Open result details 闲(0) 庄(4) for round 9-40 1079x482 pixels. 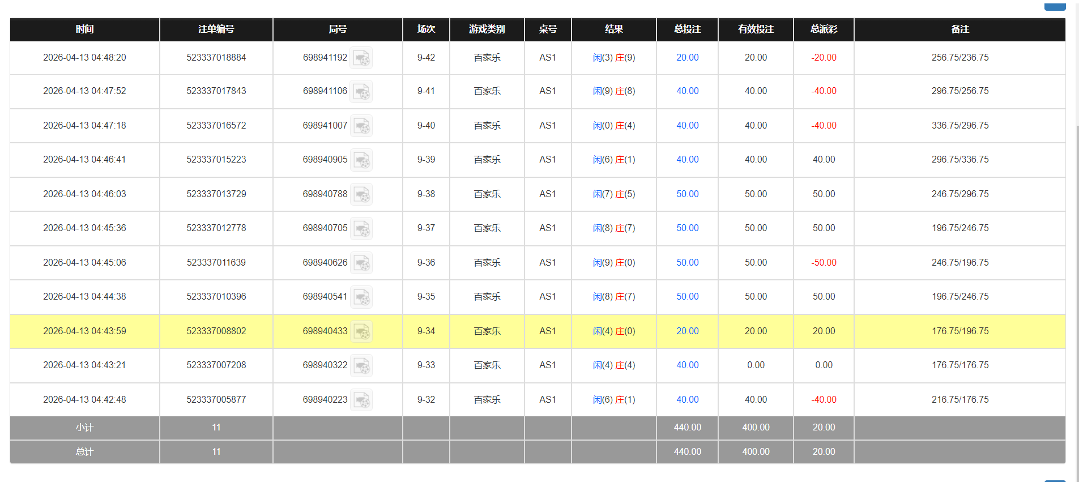[614, 126]
